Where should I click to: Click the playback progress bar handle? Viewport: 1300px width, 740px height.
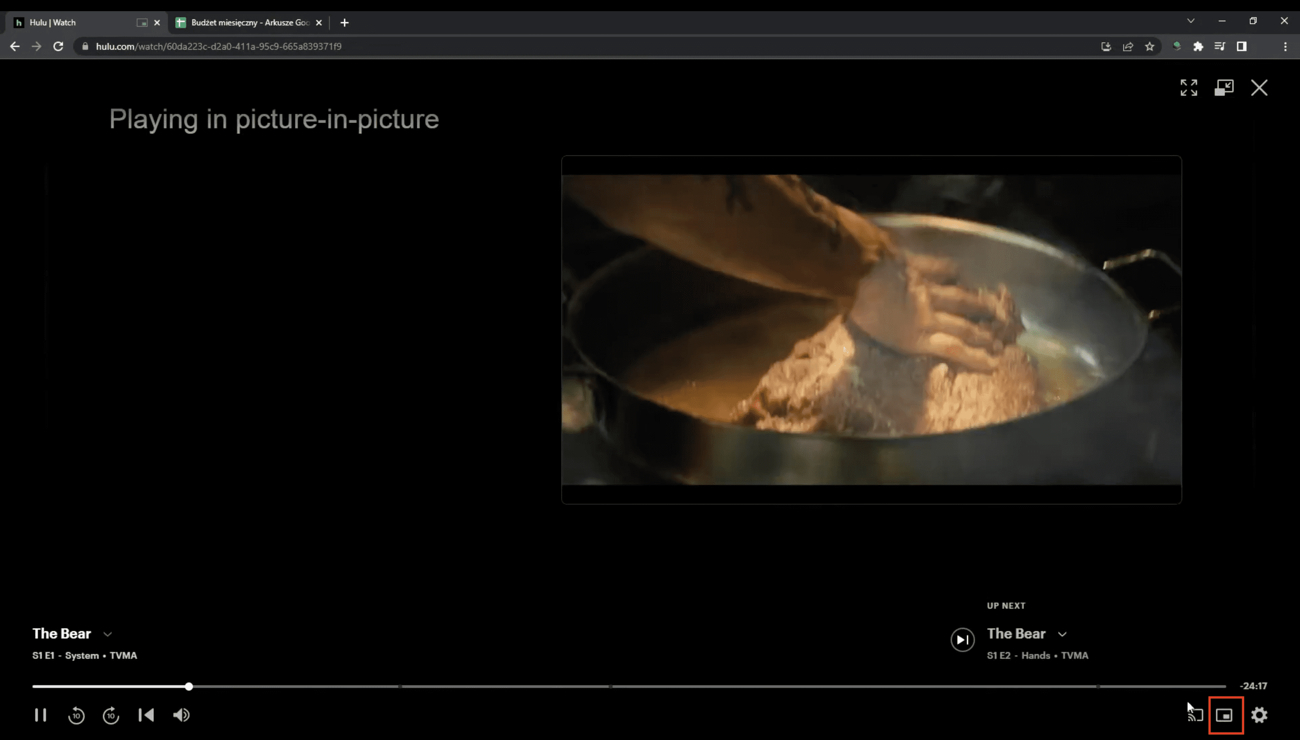point(188,686)
